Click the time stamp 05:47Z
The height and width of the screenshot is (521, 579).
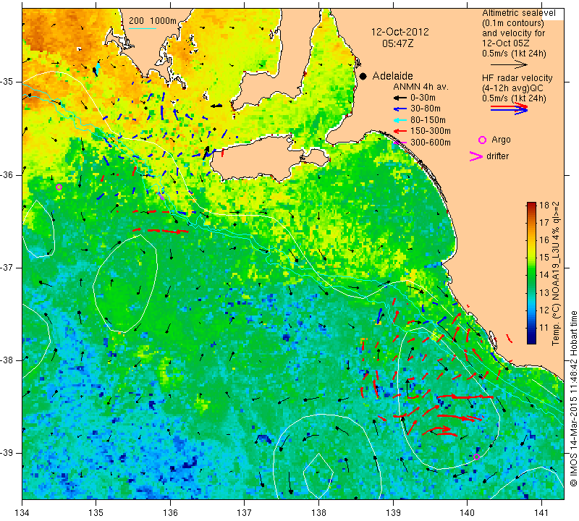[x=397, y=43]
